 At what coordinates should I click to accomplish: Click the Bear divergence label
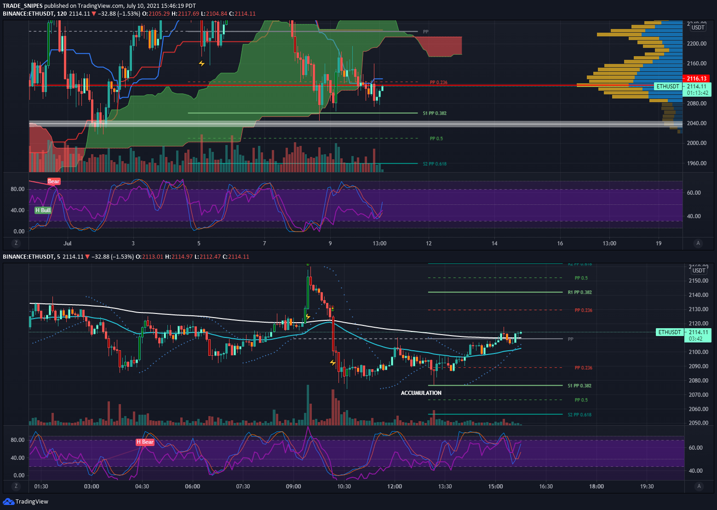[54, 181]
